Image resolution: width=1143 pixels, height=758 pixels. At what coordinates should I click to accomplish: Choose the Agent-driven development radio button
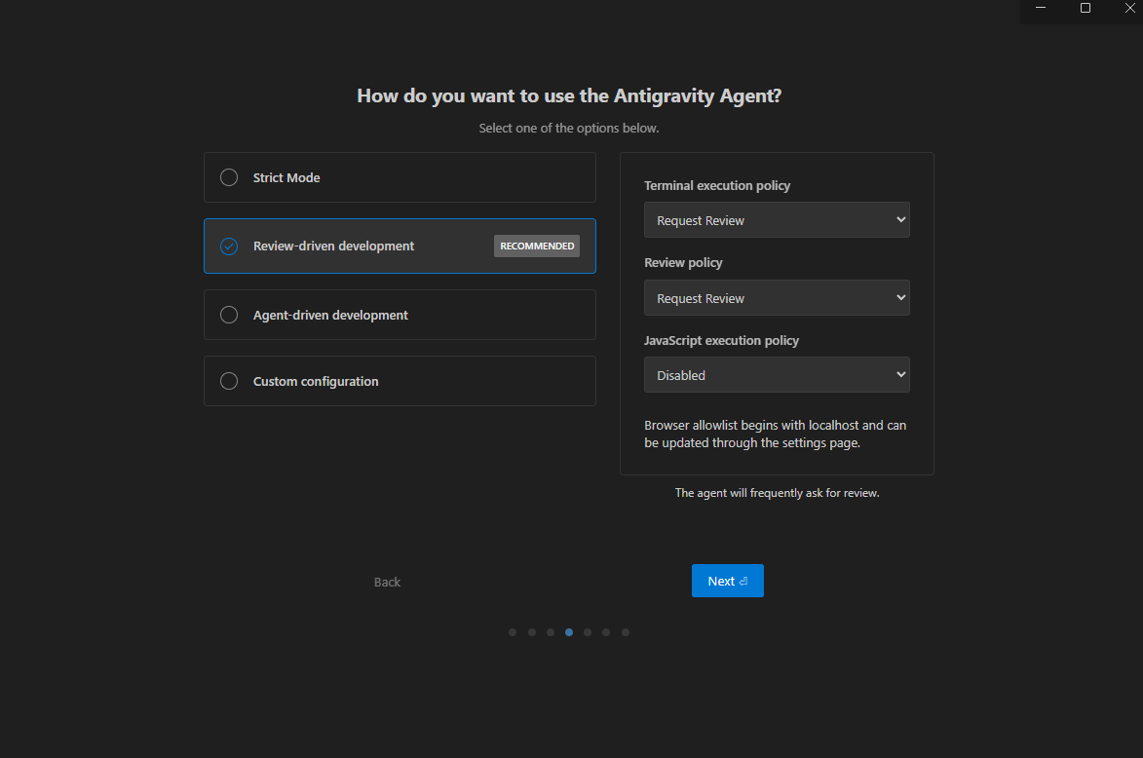click(229, 315)
